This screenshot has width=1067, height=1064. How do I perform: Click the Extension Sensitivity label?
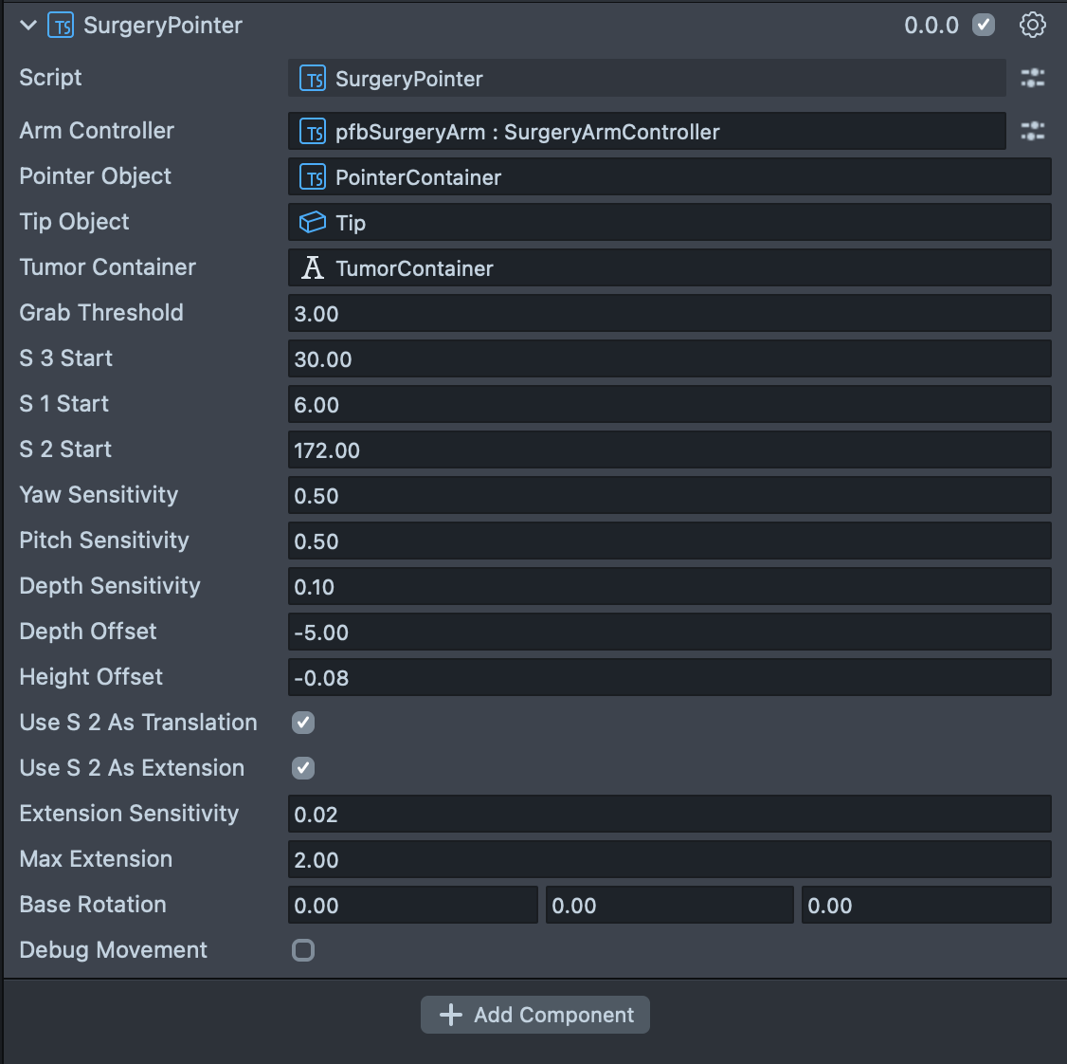coord(129,814)
